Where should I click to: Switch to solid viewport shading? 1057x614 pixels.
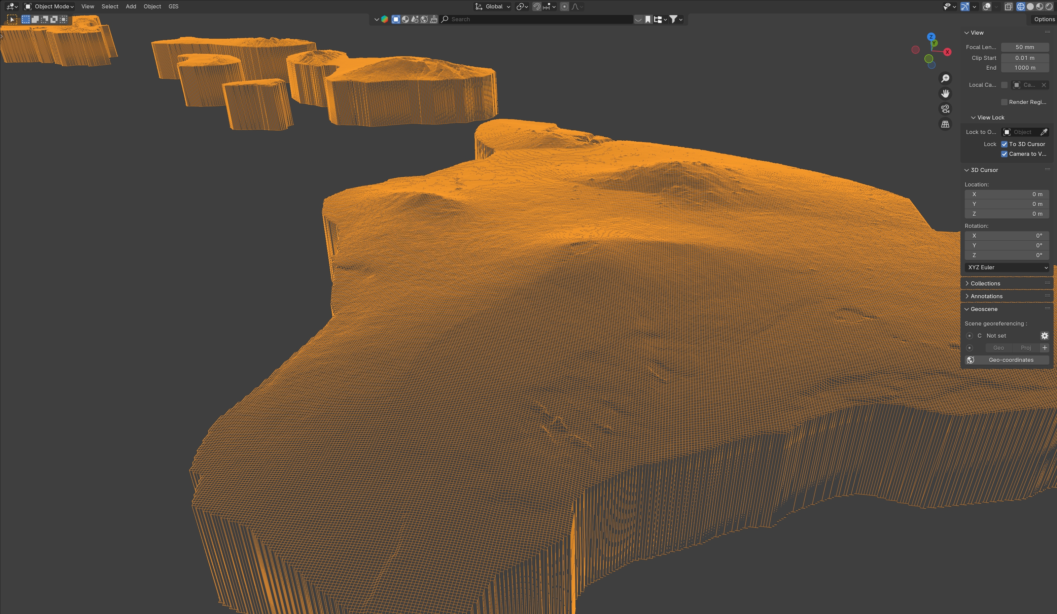coord(1030,6)
